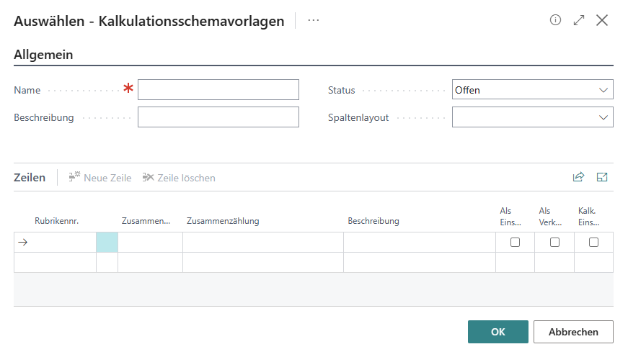This screenshot has width=628, height=357.
Task: Click the highlighted cell in first row
Action: [x=107, y=243]
